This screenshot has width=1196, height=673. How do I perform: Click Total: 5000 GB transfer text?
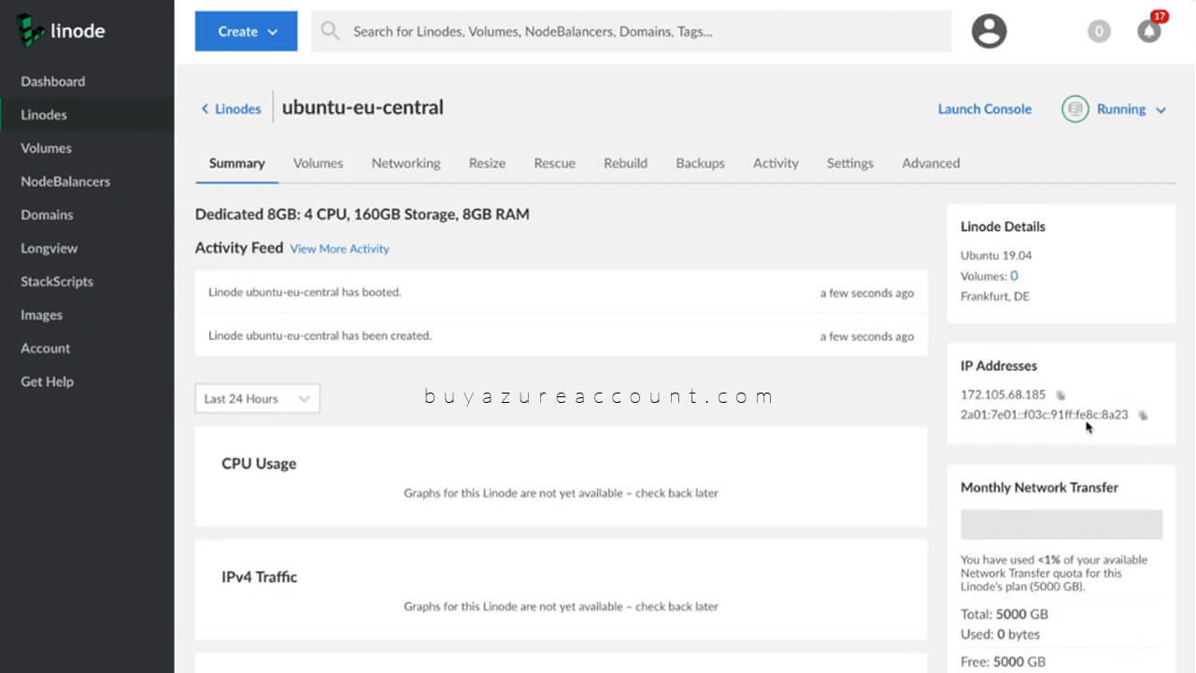1004,614
